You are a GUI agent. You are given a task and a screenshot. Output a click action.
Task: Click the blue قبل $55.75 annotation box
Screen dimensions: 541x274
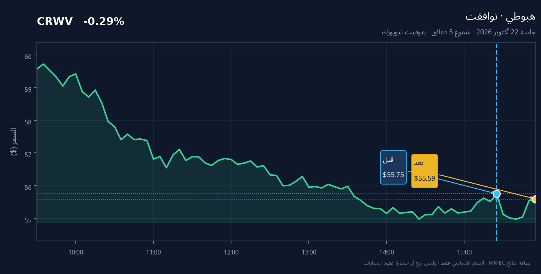pos(393,167)
